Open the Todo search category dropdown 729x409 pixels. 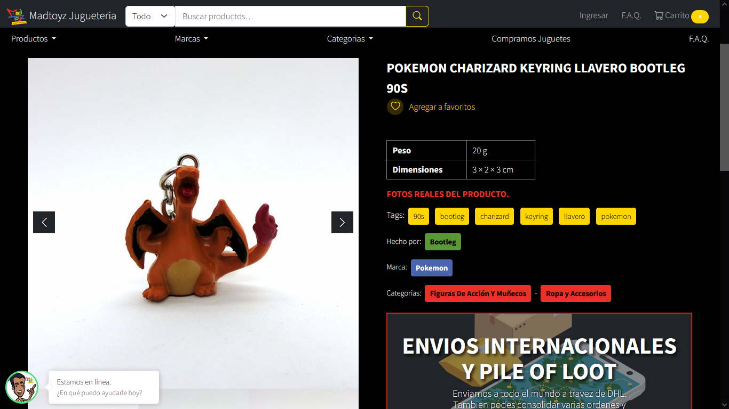pos(150,16)
